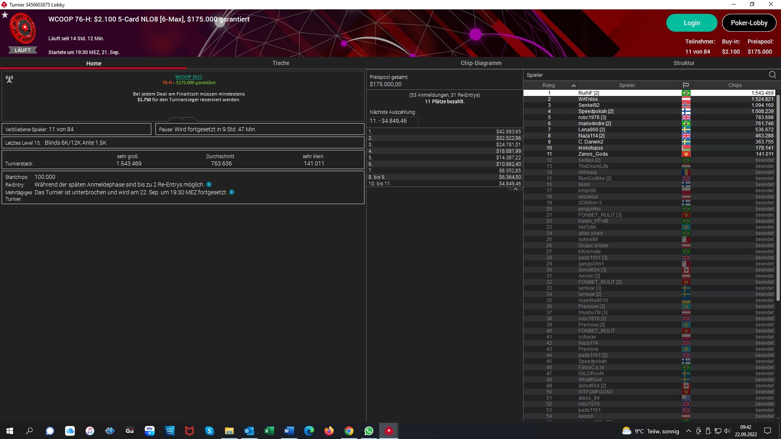This screenshot has width=781, height=439.
Task: Sort players by the country flag column
Action: 686,85
